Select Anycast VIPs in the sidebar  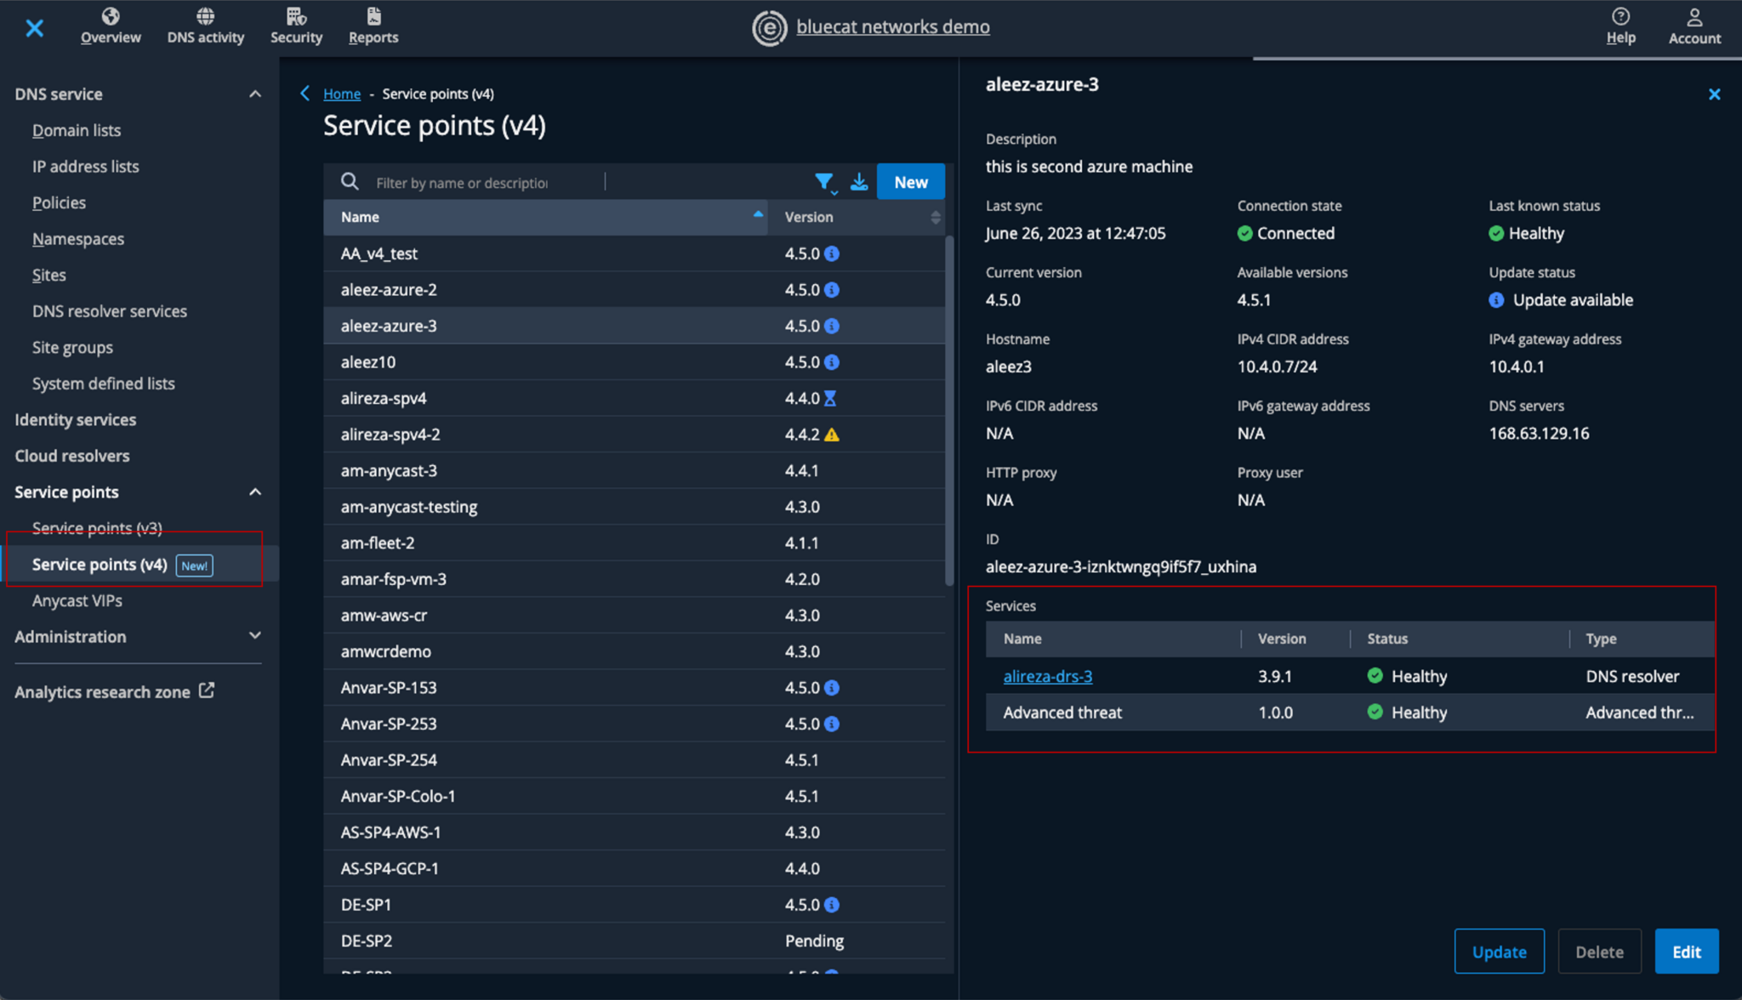[x=78, y=600]
